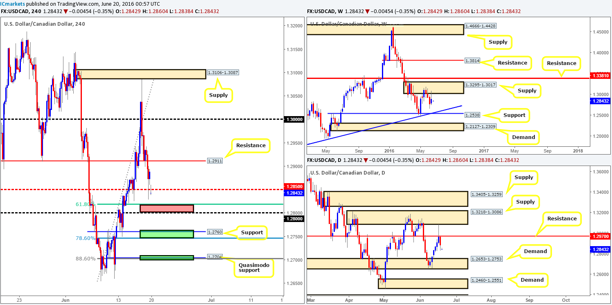
Task: Click the 1.2911 resistance level label
Action: coord(214,161)
